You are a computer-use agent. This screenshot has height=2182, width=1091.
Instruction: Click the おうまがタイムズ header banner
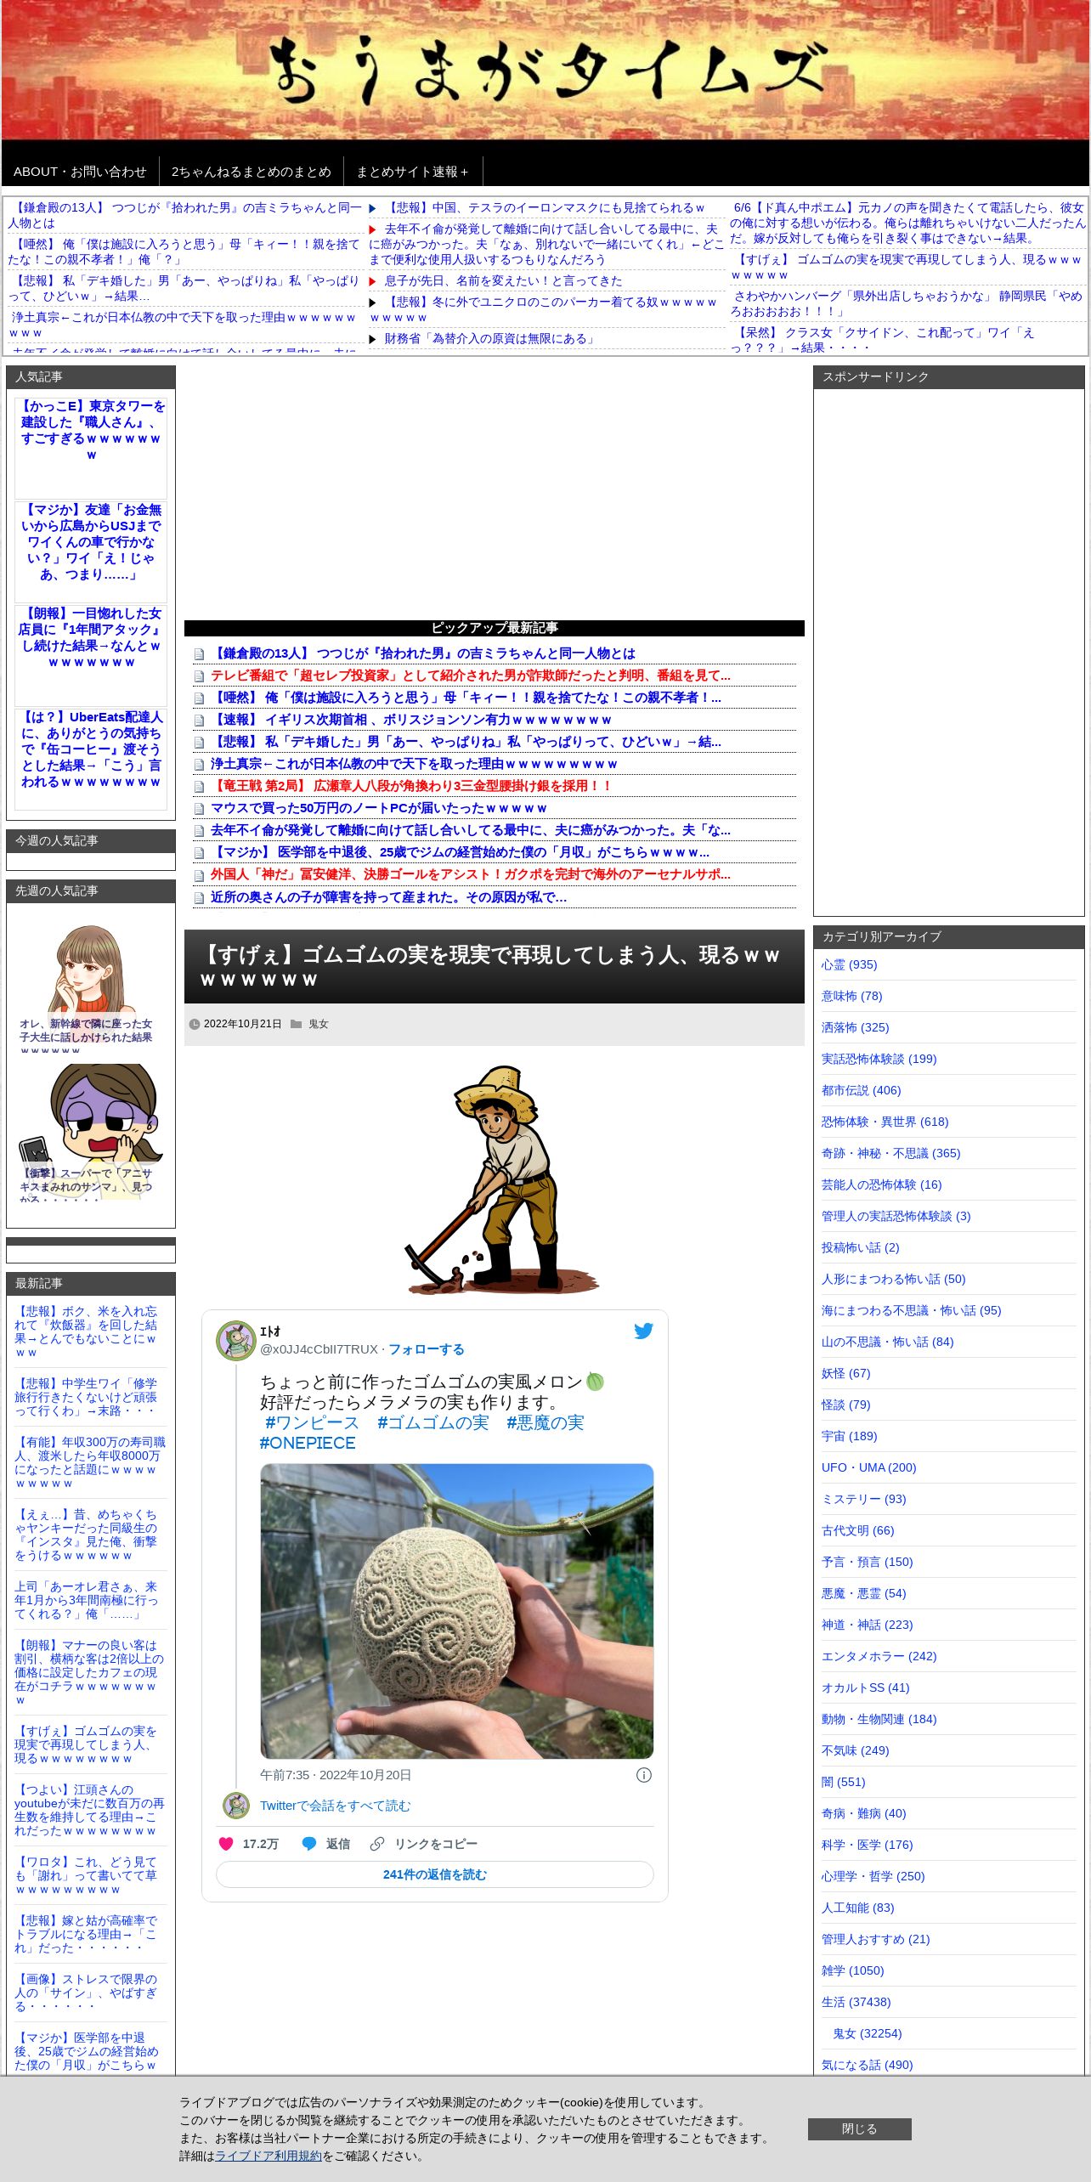tap(545, 70)
